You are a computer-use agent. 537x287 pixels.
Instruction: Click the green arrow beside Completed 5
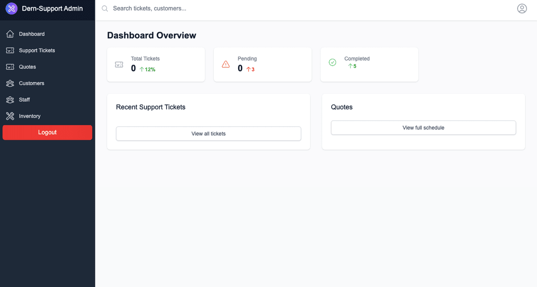pos(351,66)
